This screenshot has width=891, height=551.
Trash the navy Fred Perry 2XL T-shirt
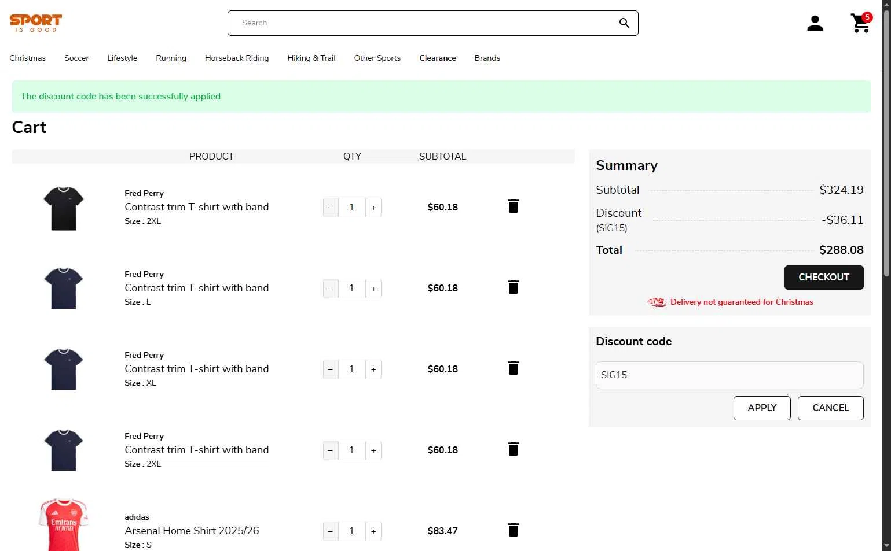point(514,449)
